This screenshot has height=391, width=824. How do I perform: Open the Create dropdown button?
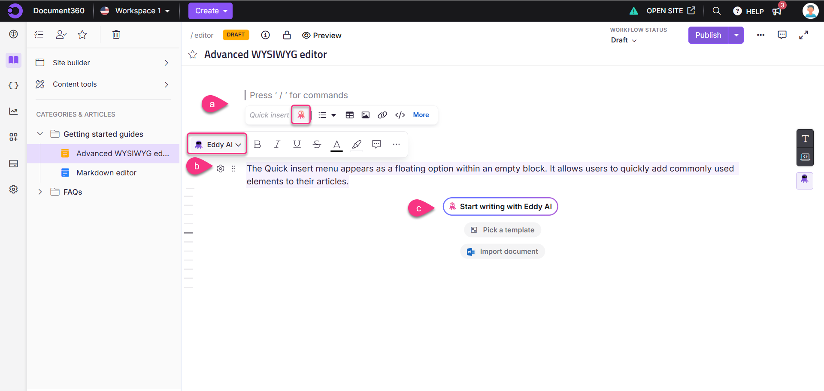click(x=210, y=11)
